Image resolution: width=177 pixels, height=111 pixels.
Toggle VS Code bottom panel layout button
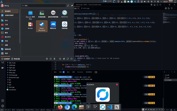[x=154, y=5]
